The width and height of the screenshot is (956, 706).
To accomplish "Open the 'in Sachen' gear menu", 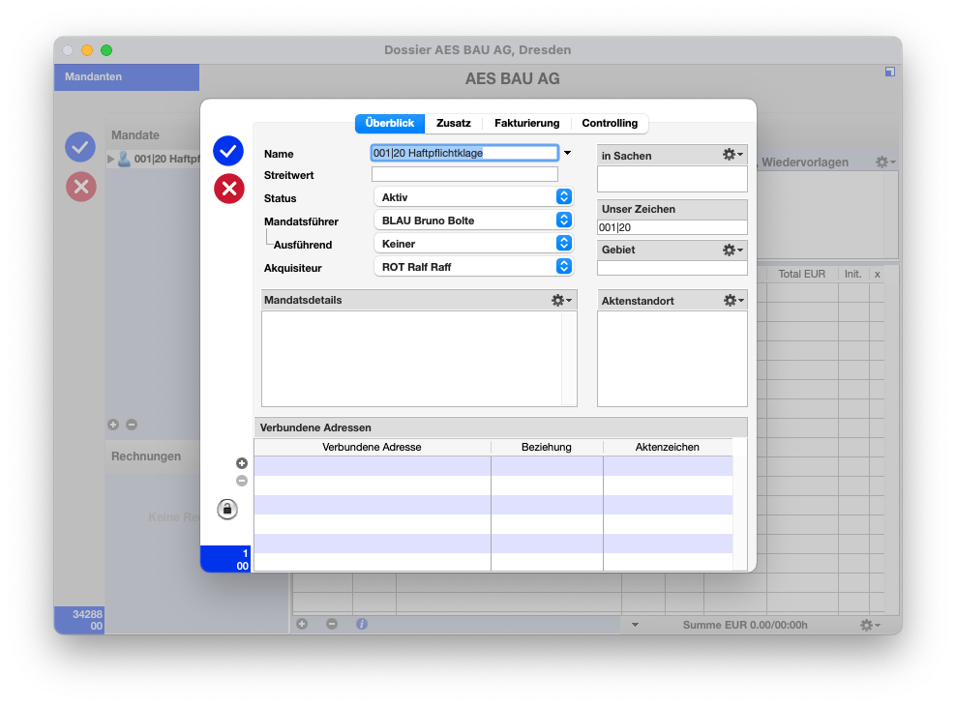I will coord(732,155).
